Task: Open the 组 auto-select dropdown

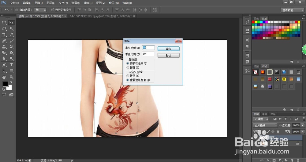Action: [40, 10]
